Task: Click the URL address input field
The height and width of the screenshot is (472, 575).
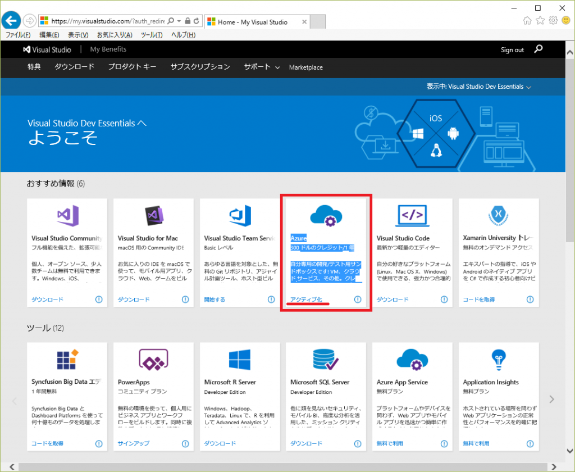Action: coord(107,21)
